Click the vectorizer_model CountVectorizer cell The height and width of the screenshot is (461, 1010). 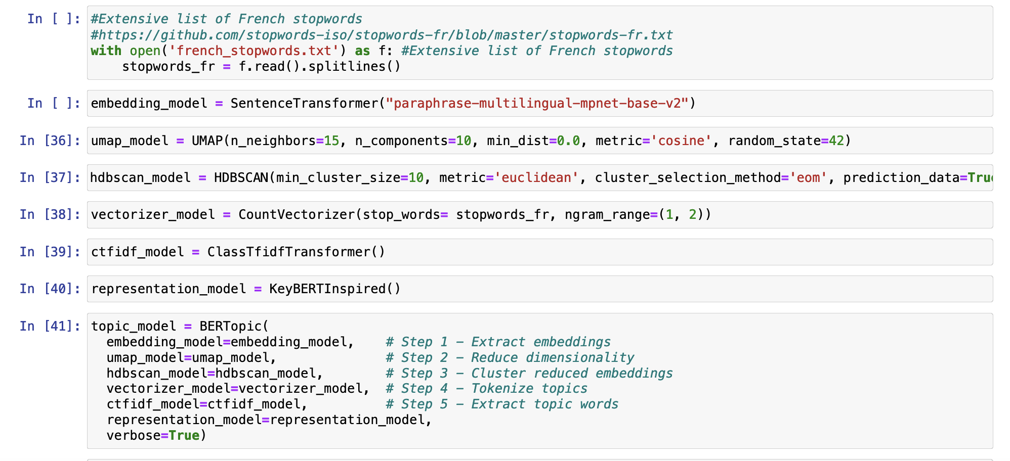[539, 215]
